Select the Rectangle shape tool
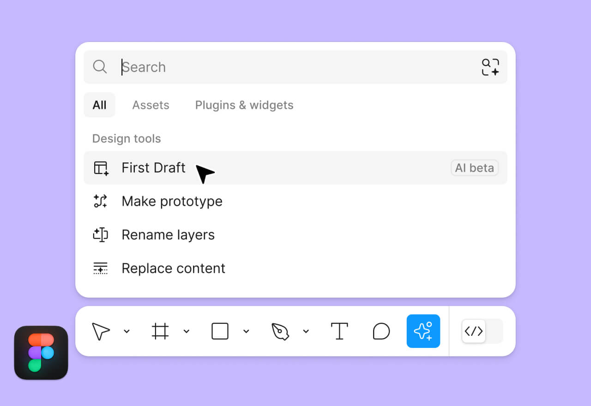The height and width of the screenshot is (406, 591). [220, 331]
